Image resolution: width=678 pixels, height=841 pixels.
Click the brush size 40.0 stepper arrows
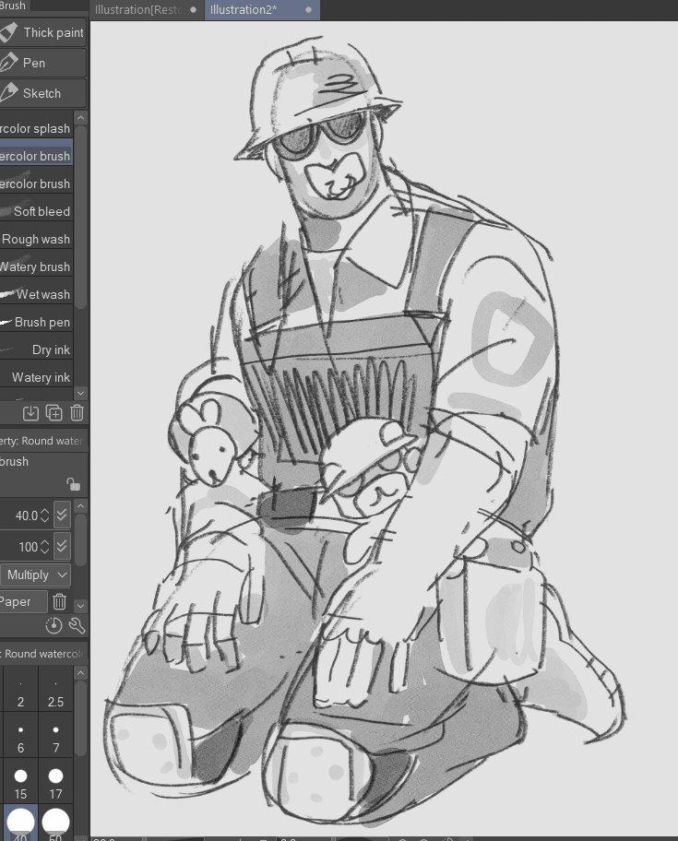[x=45, y=515]
